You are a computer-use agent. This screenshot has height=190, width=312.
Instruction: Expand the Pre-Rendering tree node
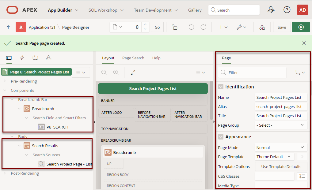[x=5, y=81]
